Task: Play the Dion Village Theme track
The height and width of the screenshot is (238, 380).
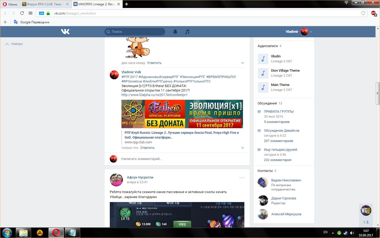Action: [x=263, y=73]
